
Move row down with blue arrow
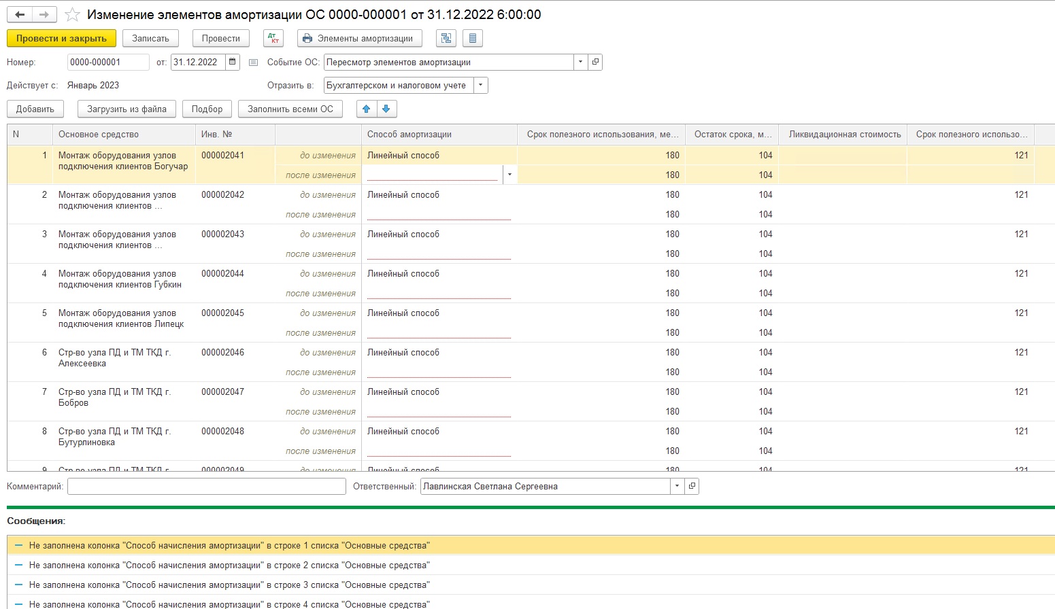pyautogui.click(x=386, y=109)
